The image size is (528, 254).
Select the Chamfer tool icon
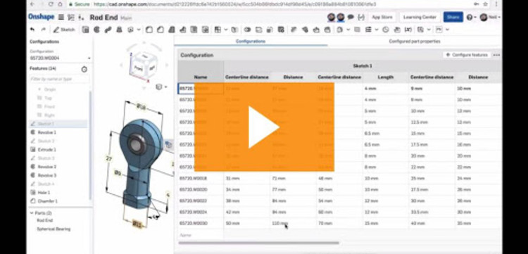pos(161,30)
